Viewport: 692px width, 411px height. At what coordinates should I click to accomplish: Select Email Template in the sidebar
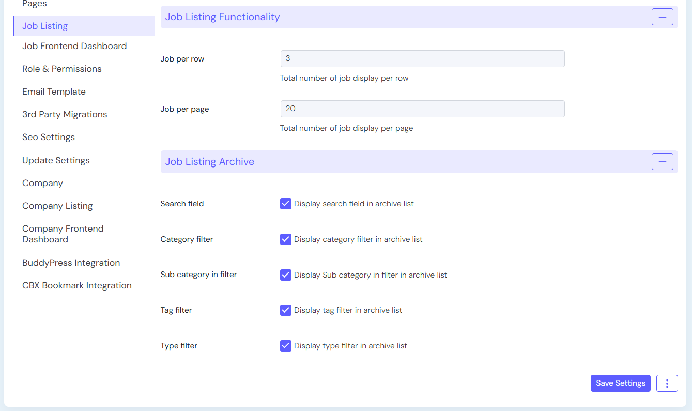[x=54, y=92]
